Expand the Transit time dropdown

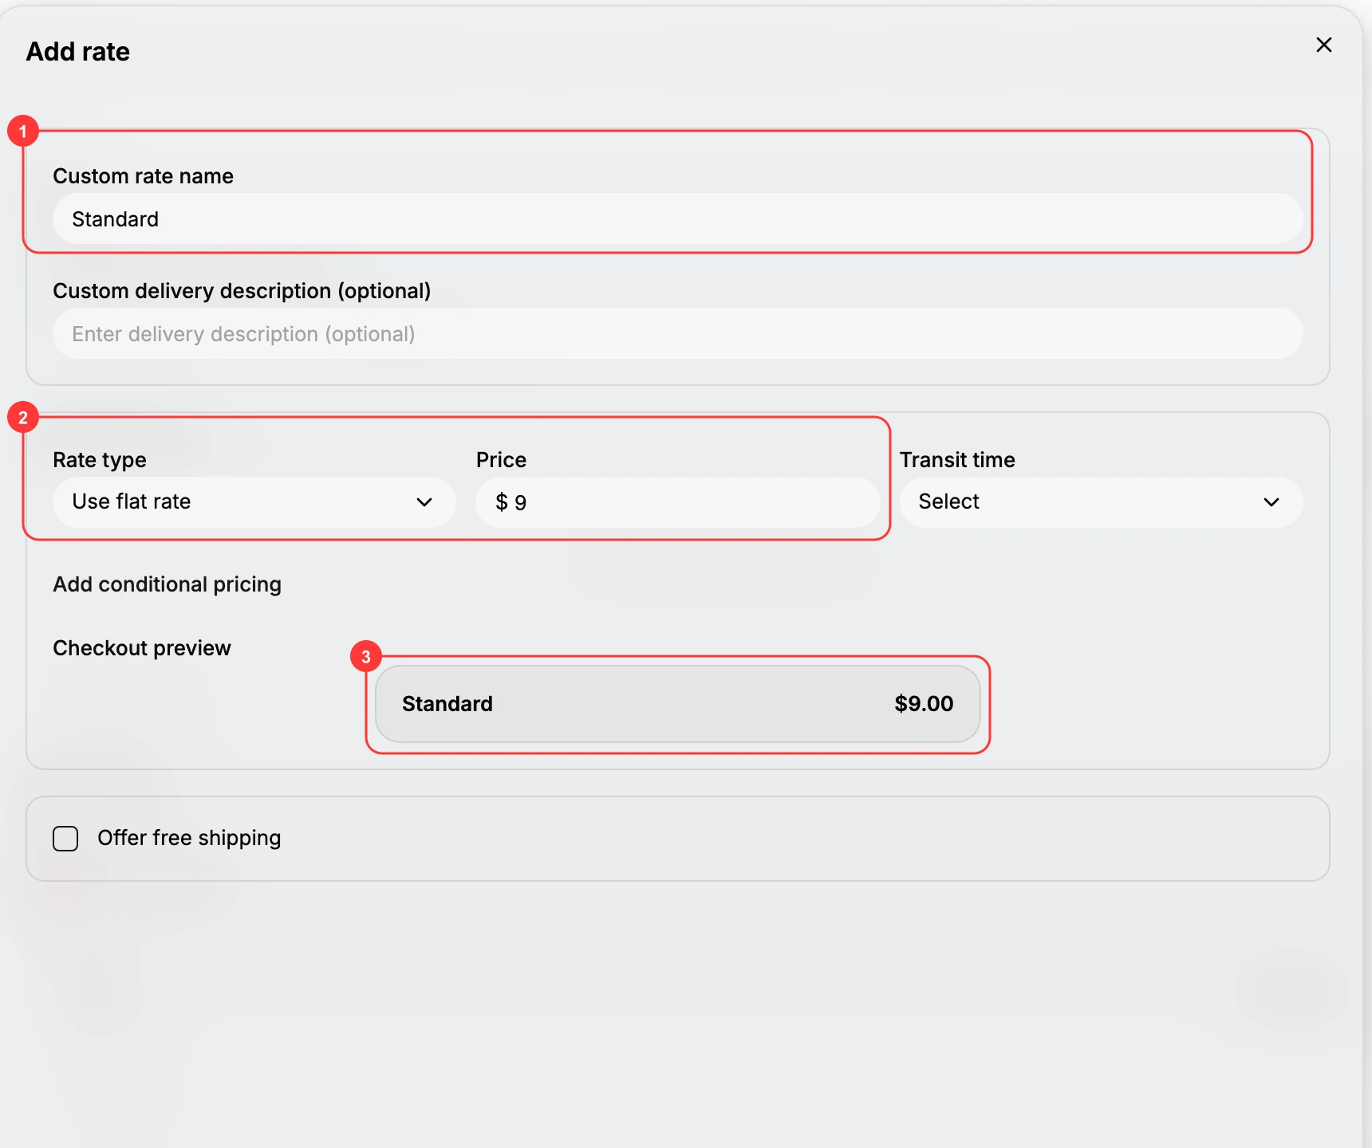click(x=1101, y=501)
